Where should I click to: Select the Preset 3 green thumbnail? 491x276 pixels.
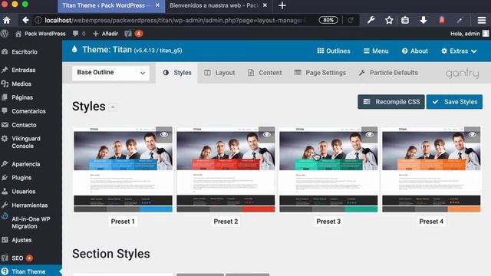(328, 169)
